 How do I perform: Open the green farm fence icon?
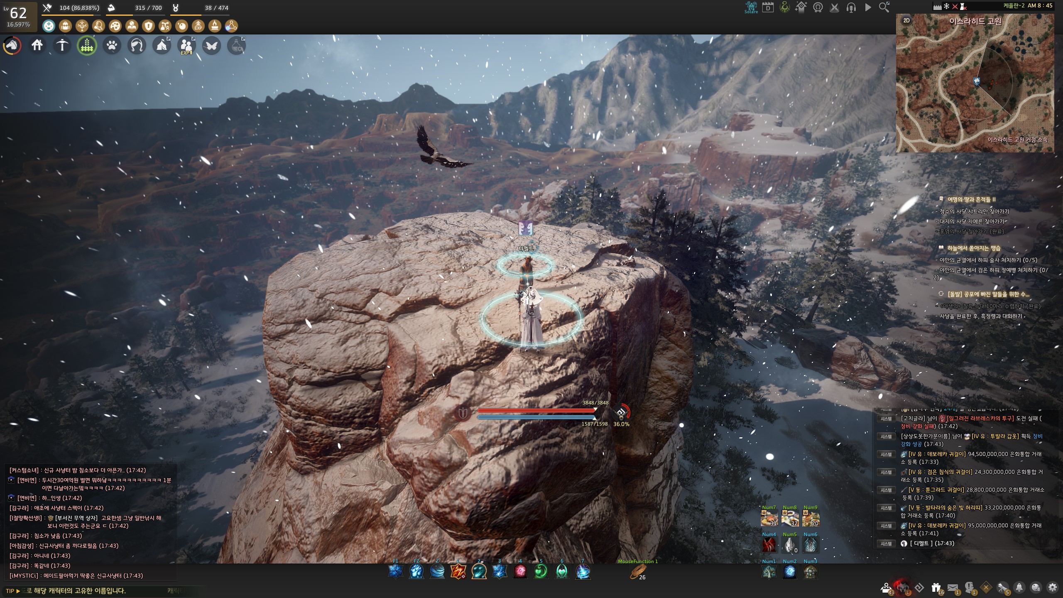pyautogui.click(x=87, y=45)
